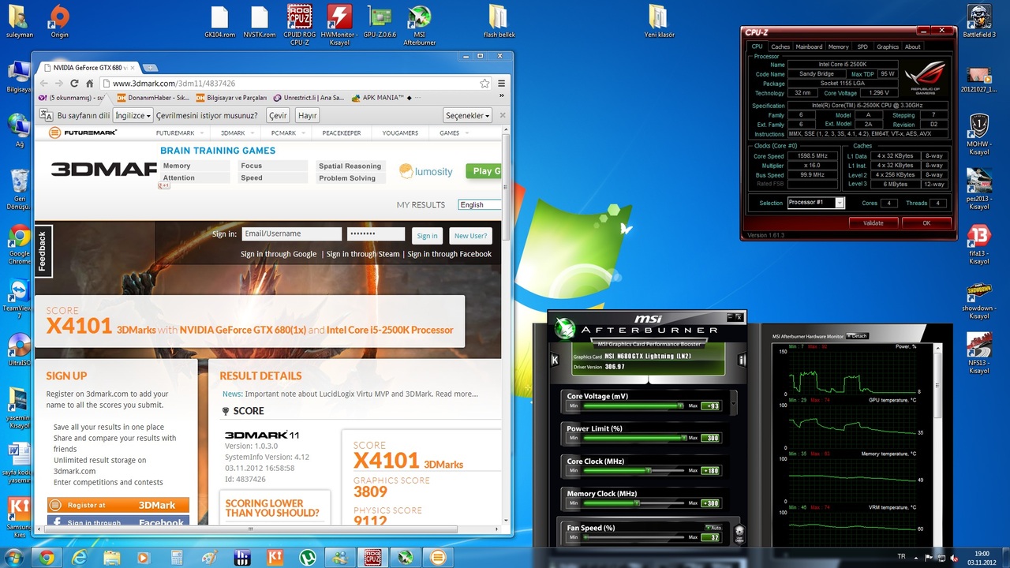
Task: Open the Origin desktop shortcut
Action: click(59, 21)
